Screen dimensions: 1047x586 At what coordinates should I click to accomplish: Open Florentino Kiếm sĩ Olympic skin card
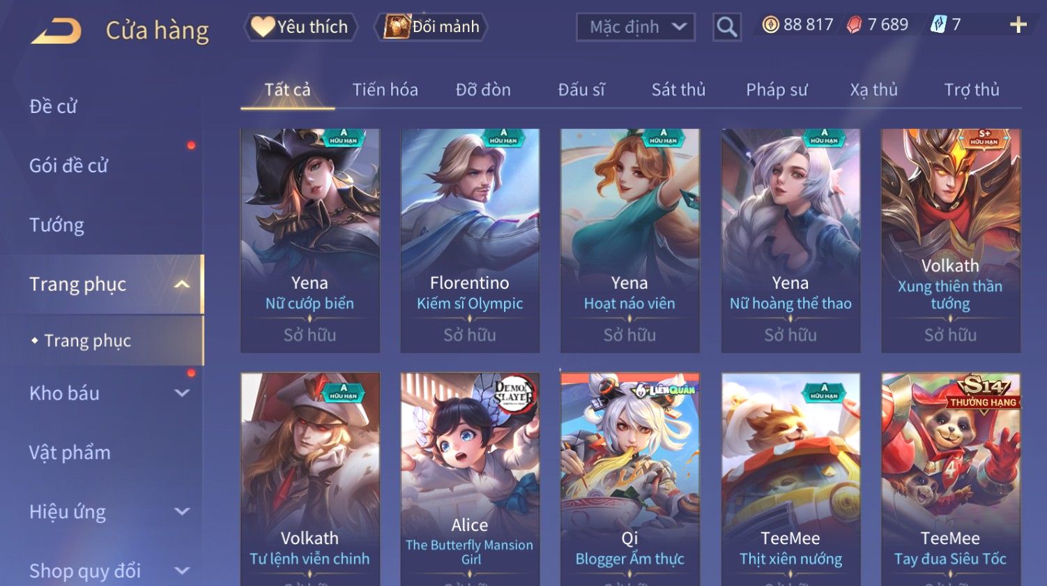[x=470, y=241]
